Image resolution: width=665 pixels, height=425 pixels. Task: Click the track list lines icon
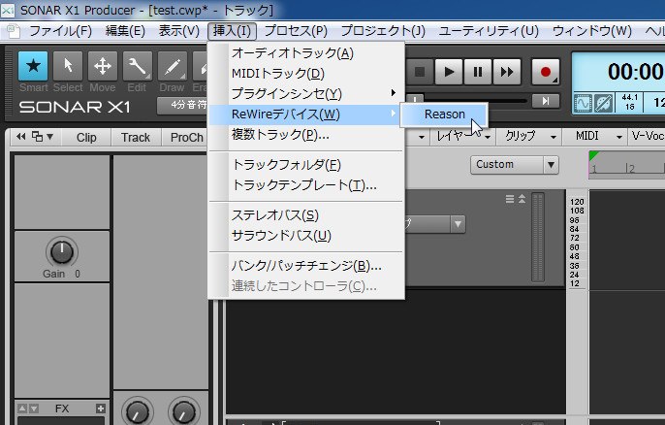coord(510,199)
